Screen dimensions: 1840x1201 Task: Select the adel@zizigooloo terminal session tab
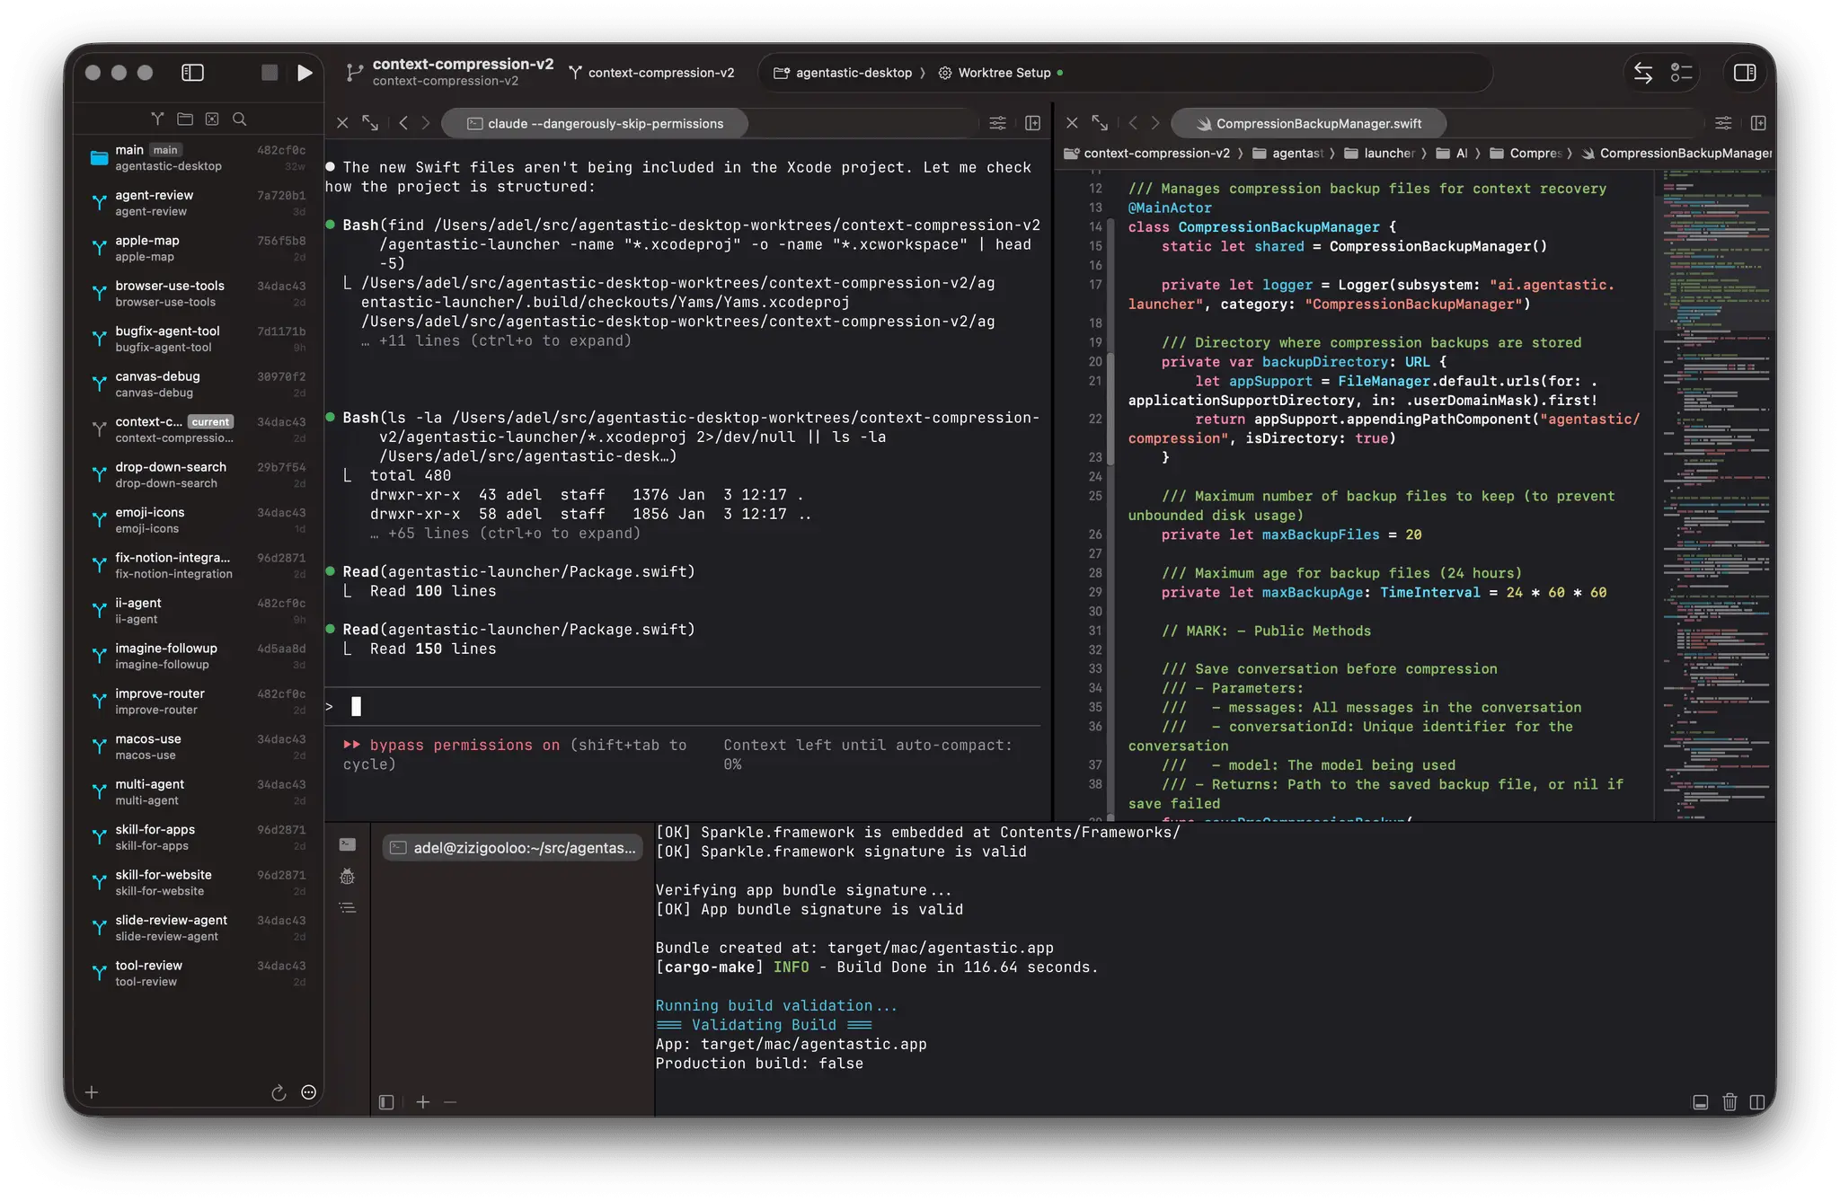tap(513, 848)
